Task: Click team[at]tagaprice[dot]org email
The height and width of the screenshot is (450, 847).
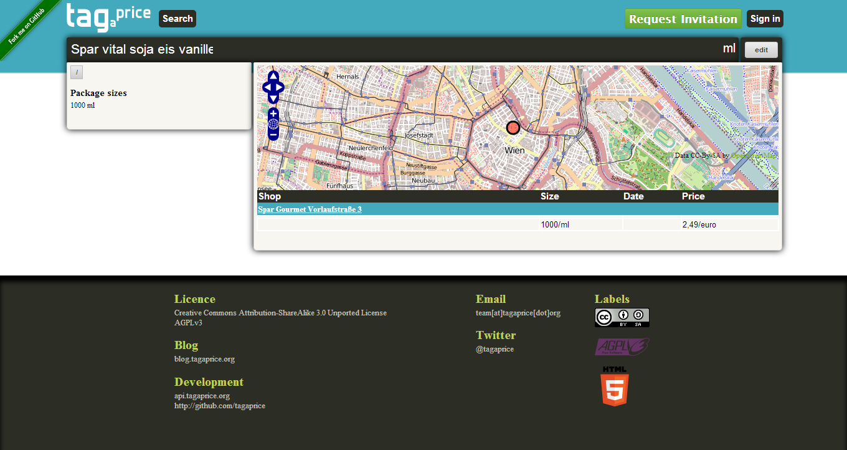Action: coord(518,313)
